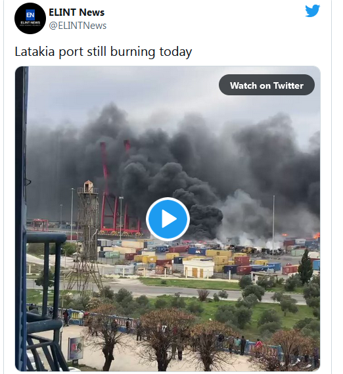Click the ELINT News display name
343x374 pixels.
click(77, 12)
